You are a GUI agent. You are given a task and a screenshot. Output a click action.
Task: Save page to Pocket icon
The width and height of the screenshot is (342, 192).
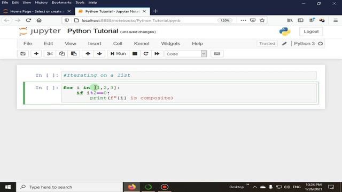[x=253, y=20]
